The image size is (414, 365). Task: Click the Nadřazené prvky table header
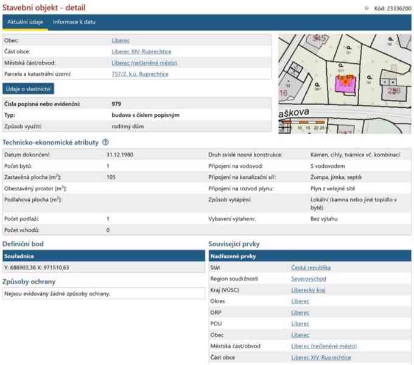[310, 256]
